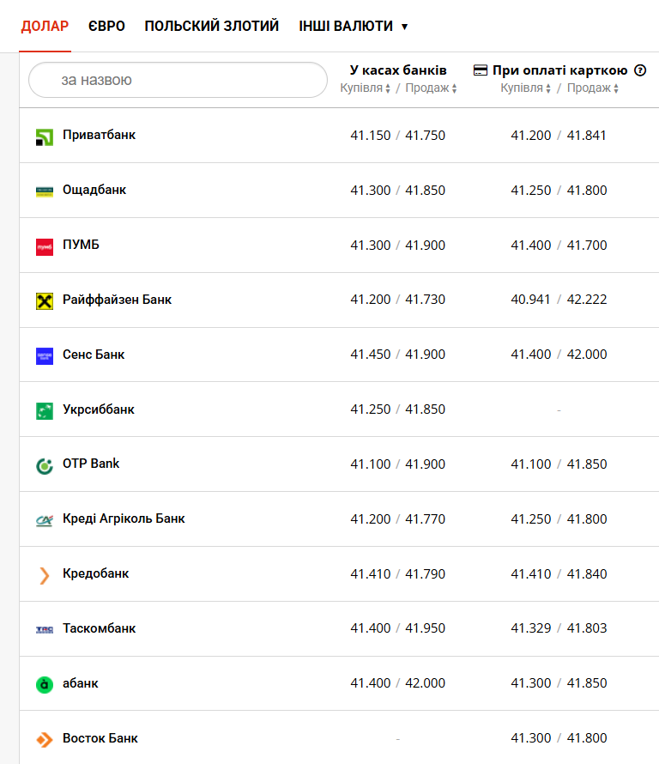Image resolution: width=659 pixels, height=764 pixels.
Task: Open the Восток Банк link
Action: click(x=100, y=738)
